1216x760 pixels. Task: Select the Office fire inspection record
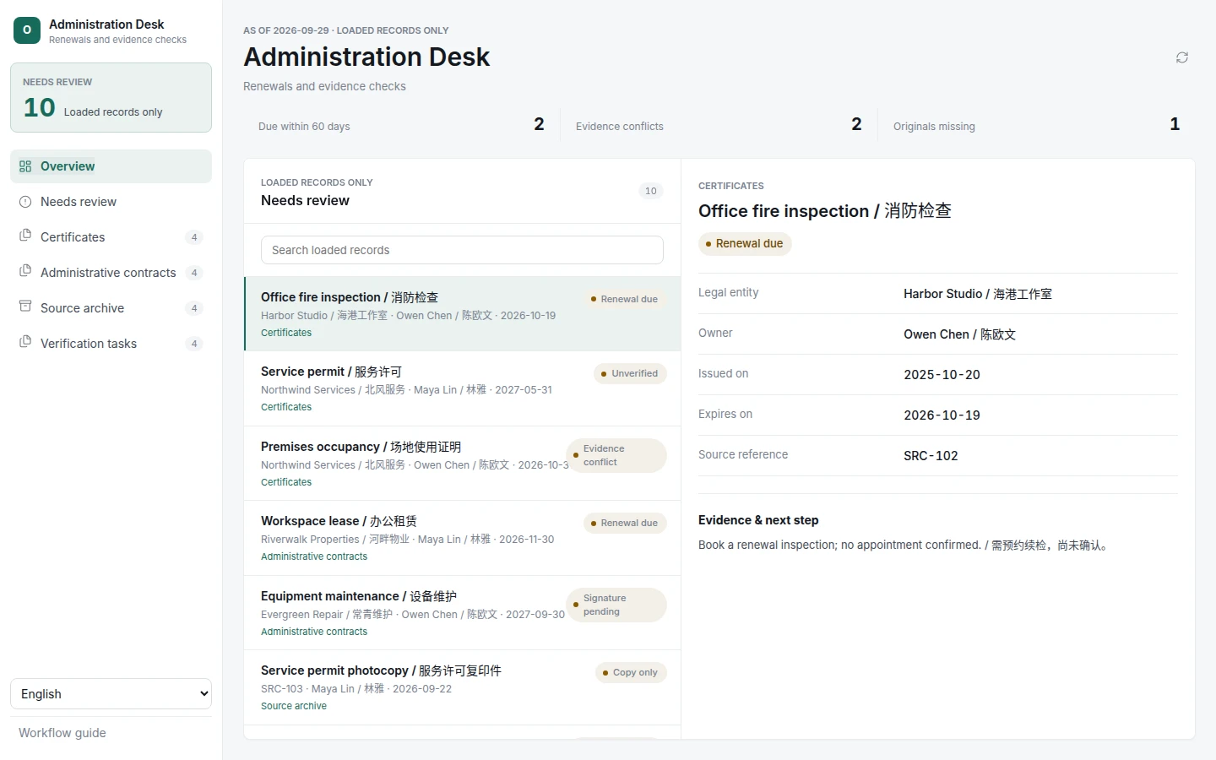click(463, 314)
